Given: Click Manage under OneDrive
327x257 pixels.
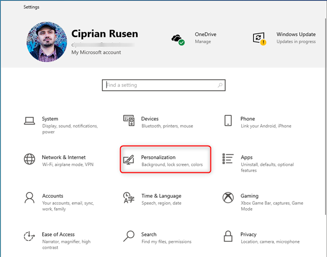Looking at the screenshot, I should pyautogui.click(x=203, y=42).
